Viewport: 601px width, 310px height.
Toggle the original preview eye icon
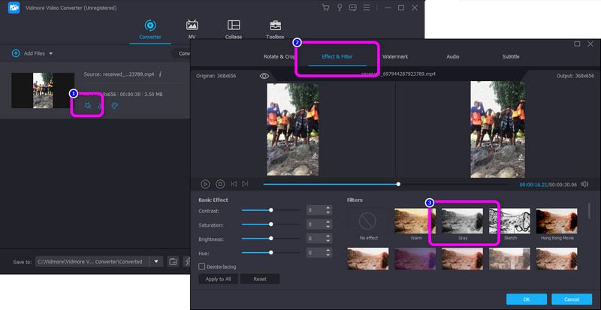point(264,76)
